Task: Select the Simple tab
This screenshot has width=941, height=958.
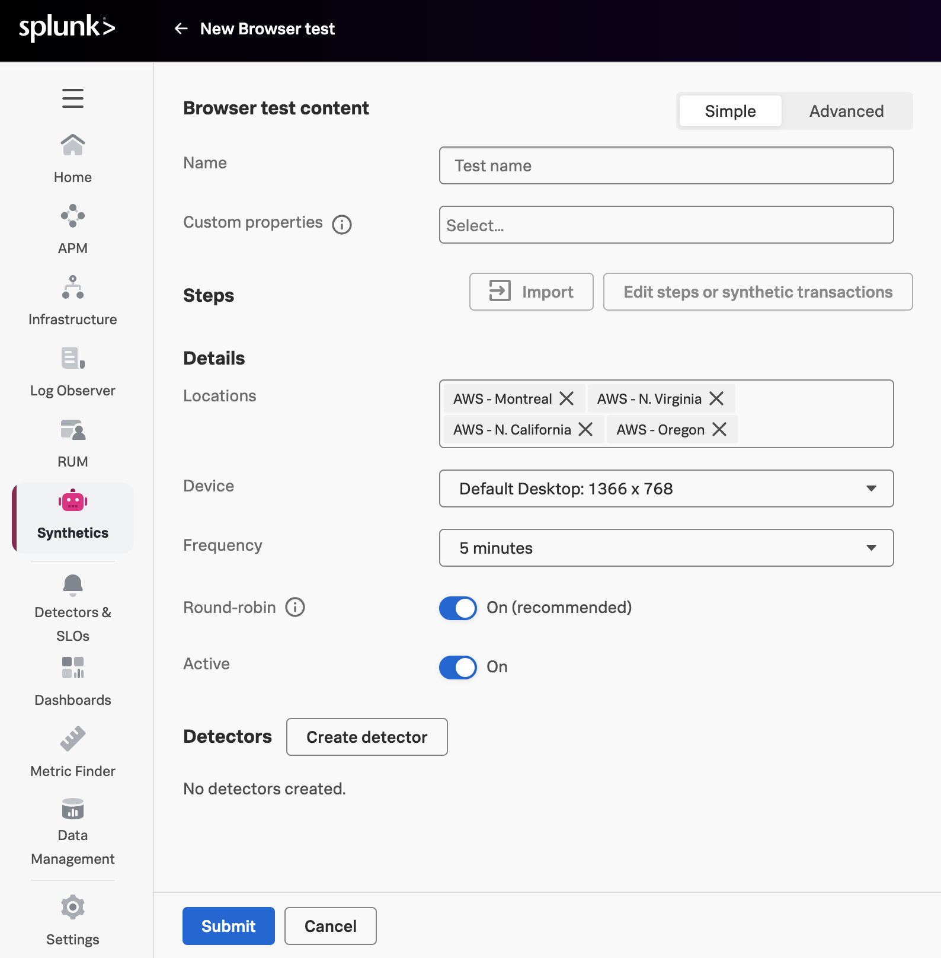Action: pyautogui.click(x=730, y=111)
